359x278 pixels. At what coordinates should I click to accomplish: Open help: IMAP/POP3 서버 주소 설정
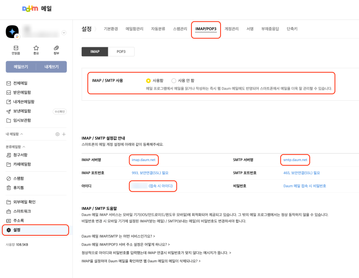(x=125, y=245)
